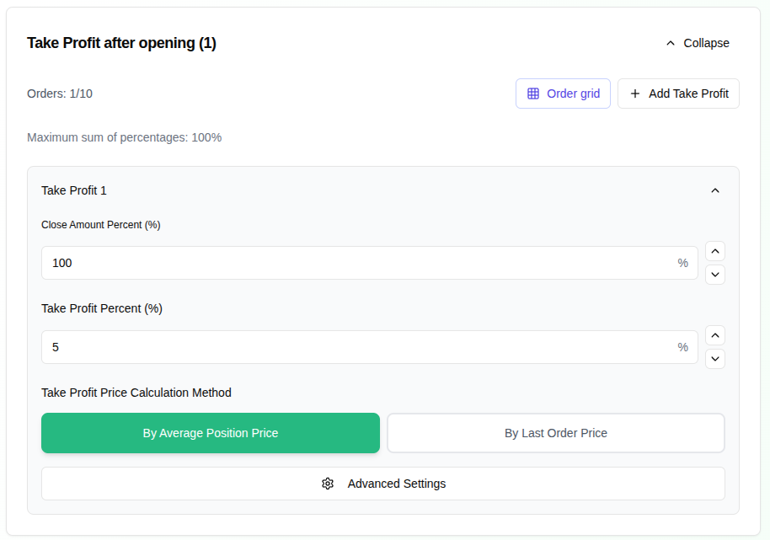
Task: Click the percent suffix in Close Amount field
Action: point(683,263)
